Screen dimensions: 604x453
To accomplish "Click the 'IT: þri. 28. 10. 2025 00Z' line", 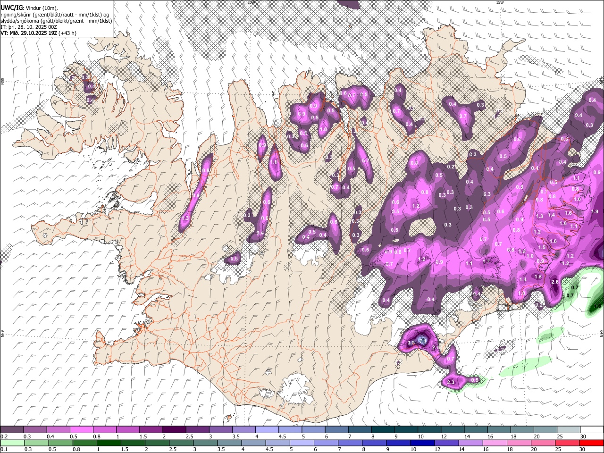I will coord(29,27).
